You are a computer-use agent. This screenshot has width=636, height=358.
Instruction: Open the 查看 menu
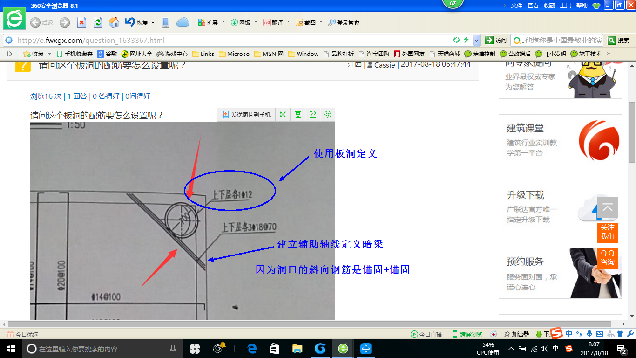pyautogui.click(x=533, y=6)
